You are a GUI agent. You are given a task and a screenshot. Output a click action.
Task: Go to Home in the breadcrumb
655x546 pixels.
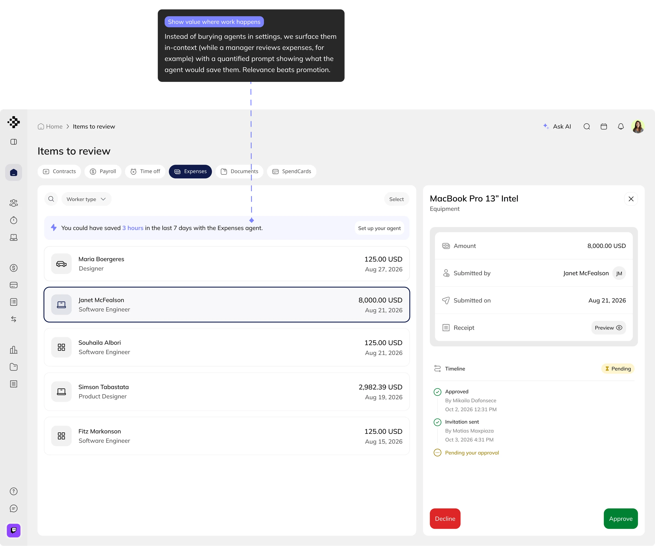(50, 126)
